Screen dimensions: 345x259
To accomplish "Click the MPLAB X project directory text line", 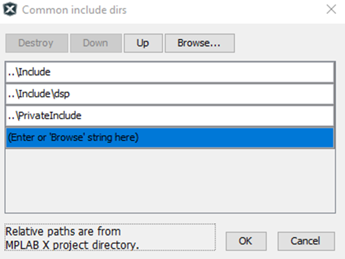I will [72, 245].
